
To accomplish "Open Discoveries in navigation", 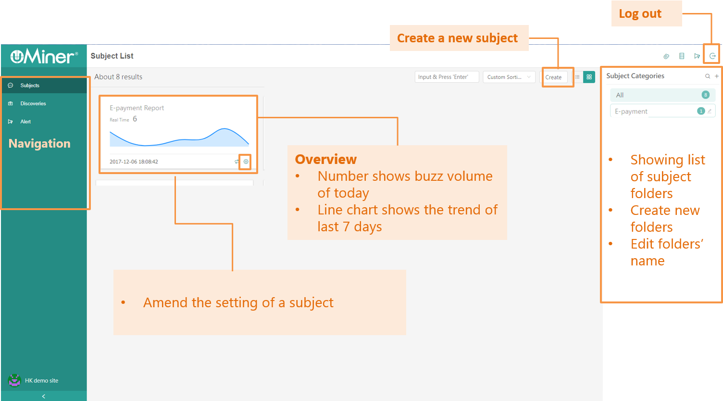I will point(33,103).
